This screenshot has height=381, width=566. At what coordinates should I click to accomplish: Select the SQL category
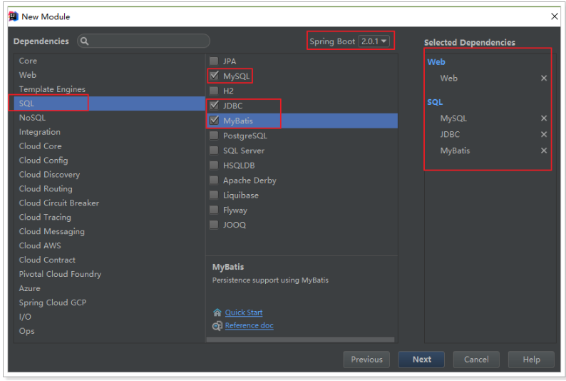click(x=110, y=103)
